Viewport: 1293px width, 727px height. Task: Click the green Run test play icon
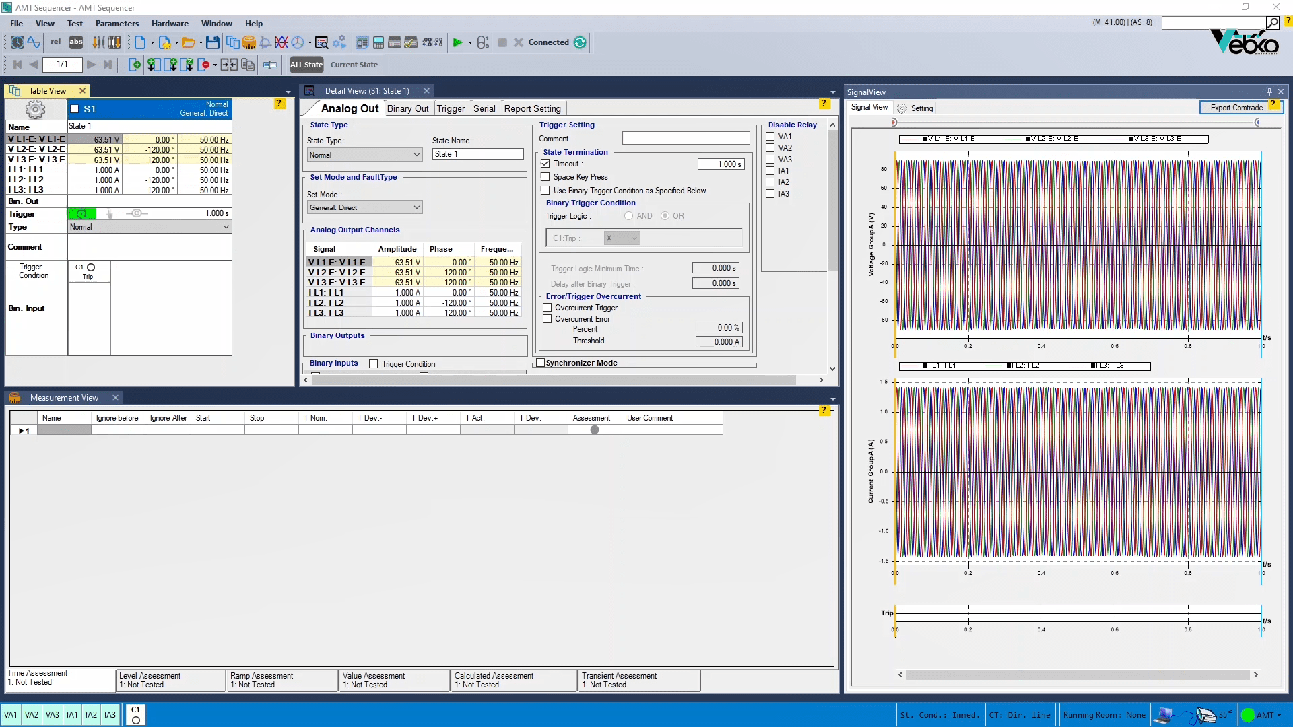click(x=457, y=42)
